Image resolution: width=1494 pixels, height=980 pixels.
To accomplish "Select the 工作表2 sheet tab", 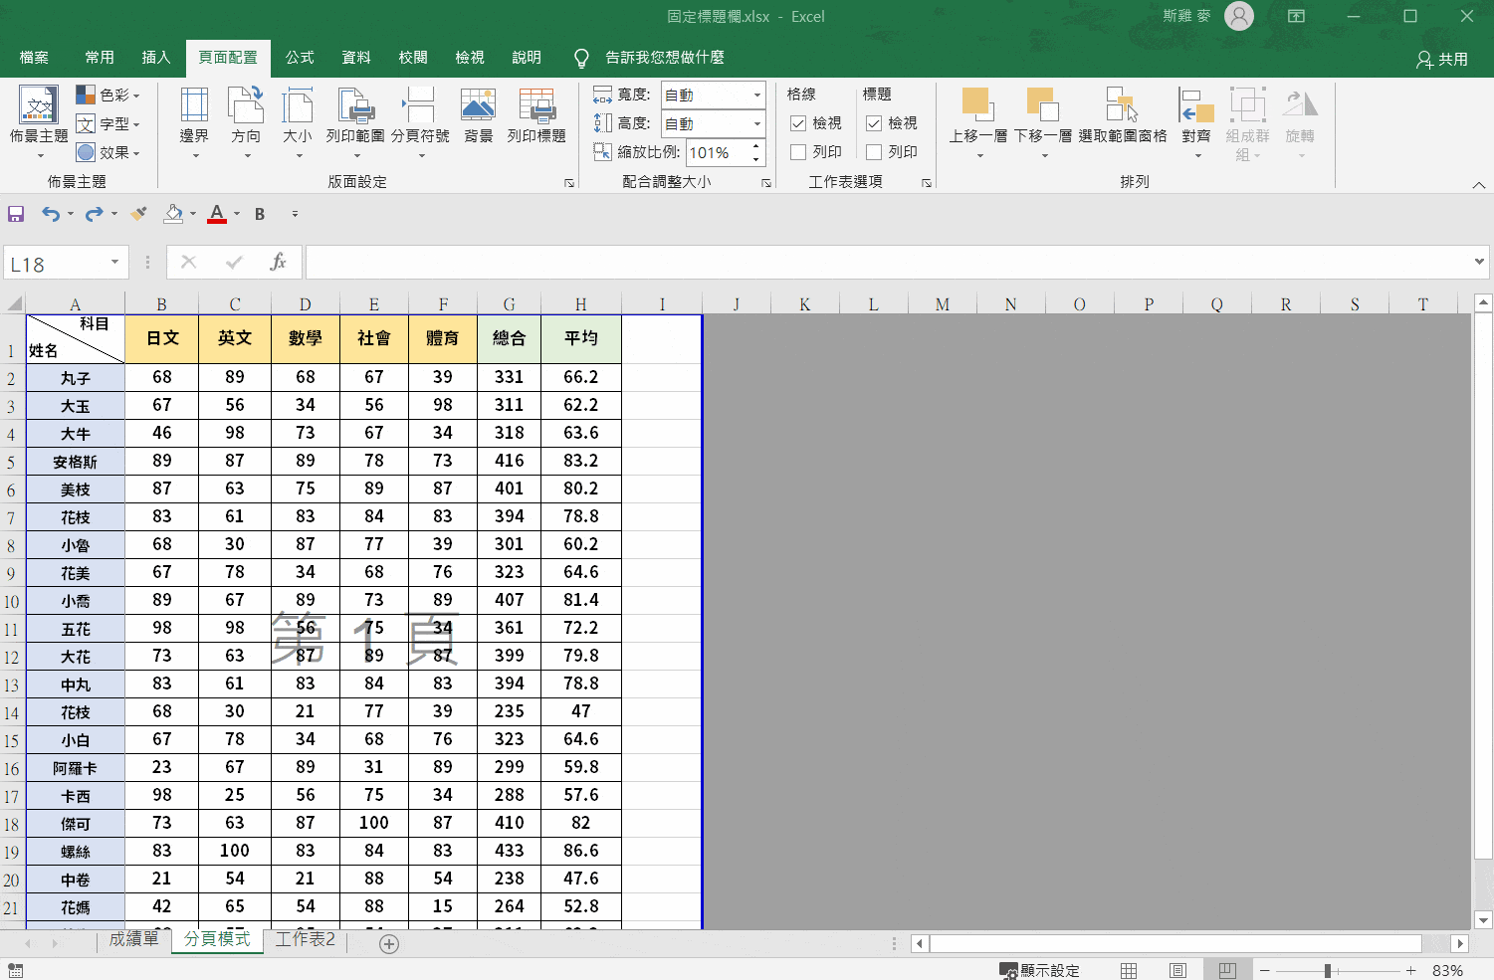I will pos(305,938).
